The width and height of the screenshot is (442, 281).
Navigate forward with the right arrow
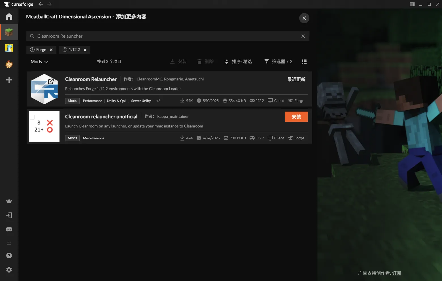click(x=49, y=4)
